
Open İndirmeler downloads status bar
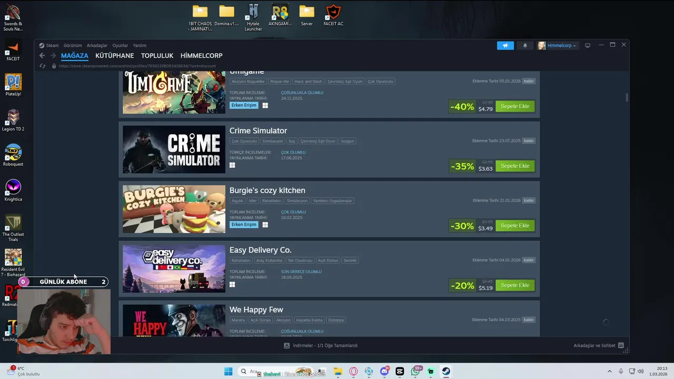[321, 345]
